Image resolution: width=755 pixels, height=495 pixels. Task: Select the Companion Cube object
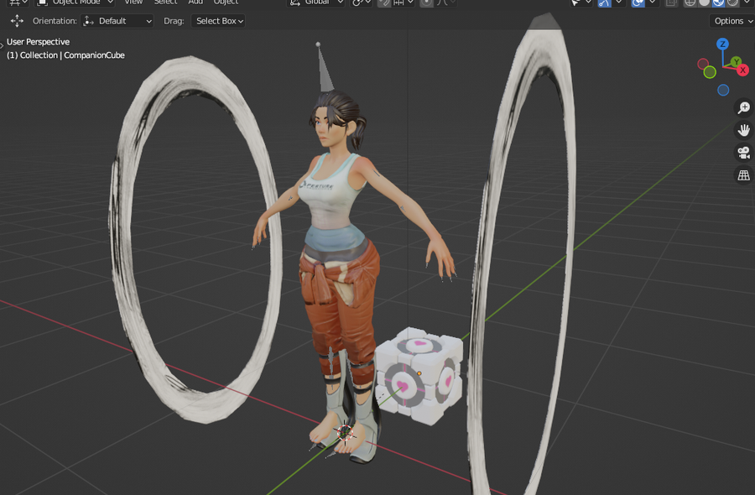pos(419,375)
